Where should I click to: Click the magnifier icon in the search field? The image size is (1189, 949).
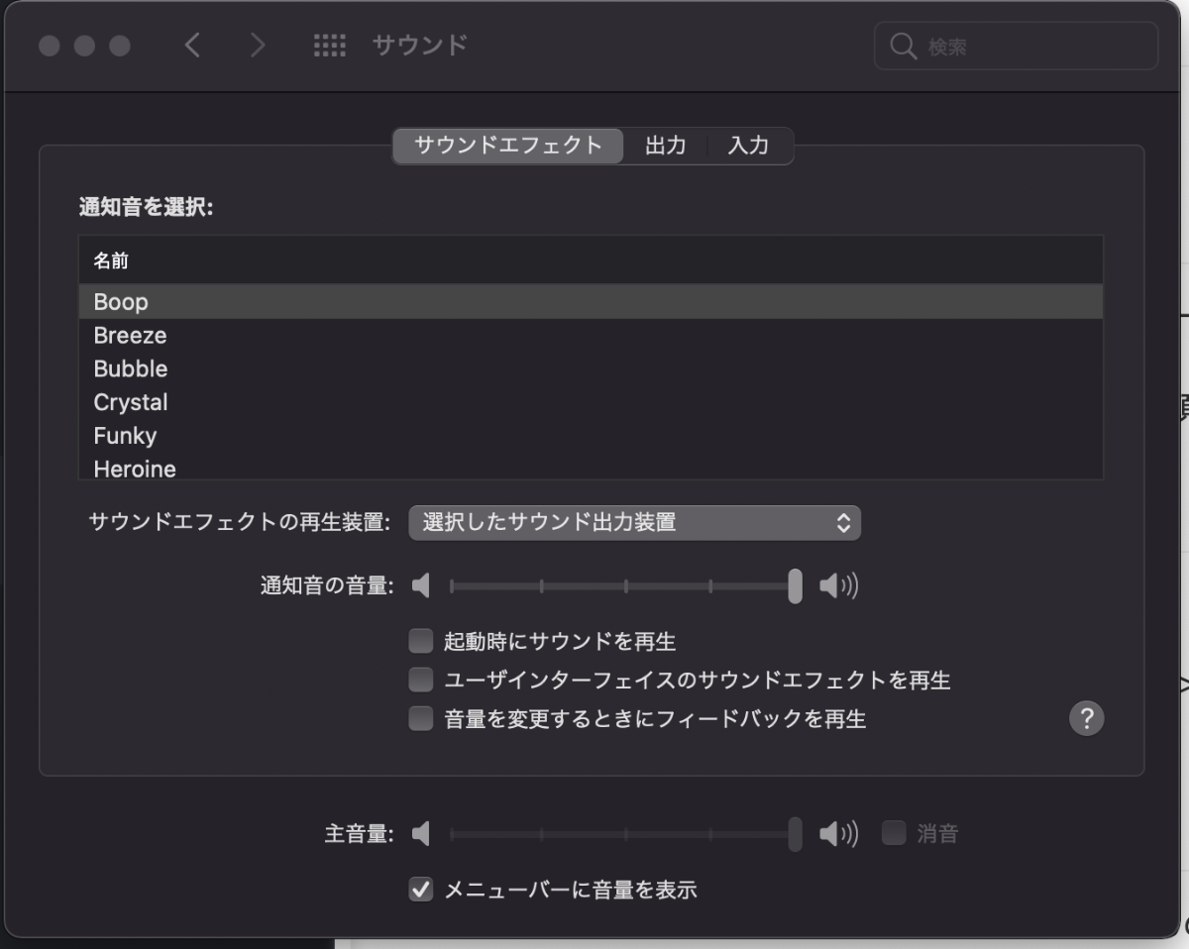[903, 47]
